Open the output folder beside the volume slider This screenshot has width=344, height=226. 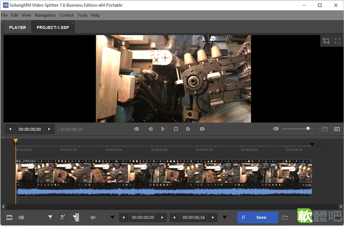[325, 129]
